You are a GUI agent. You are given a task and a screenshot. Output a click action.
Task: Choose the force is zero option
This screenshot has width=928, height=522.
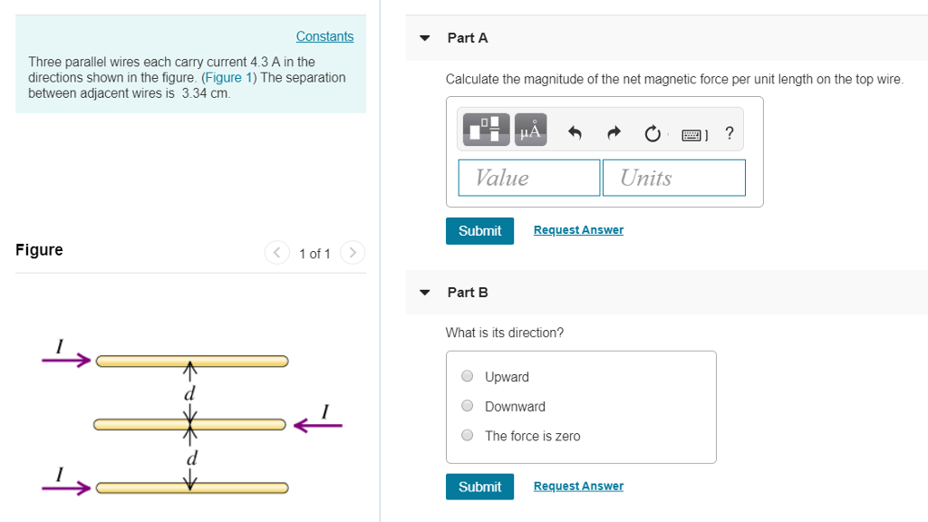click(x=467, y=435)
